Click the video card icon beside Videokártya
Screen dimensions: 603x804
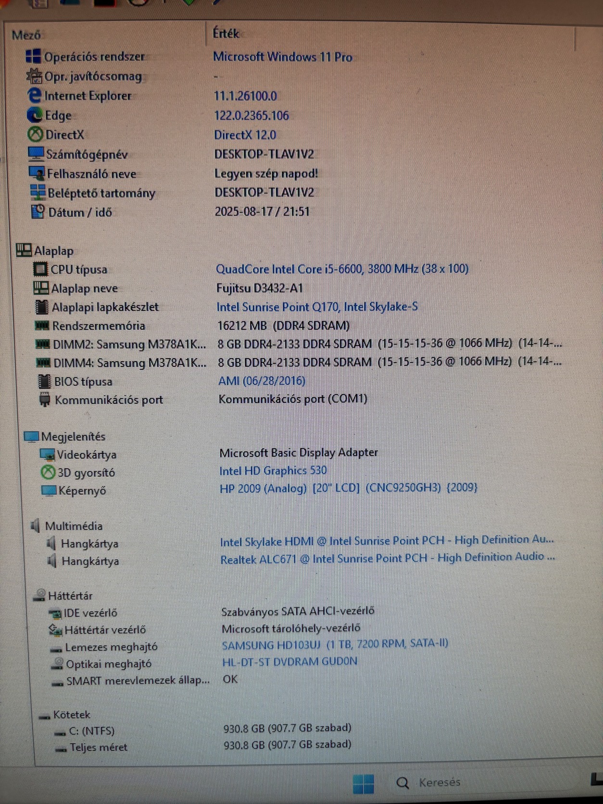(x=47, y=454)
